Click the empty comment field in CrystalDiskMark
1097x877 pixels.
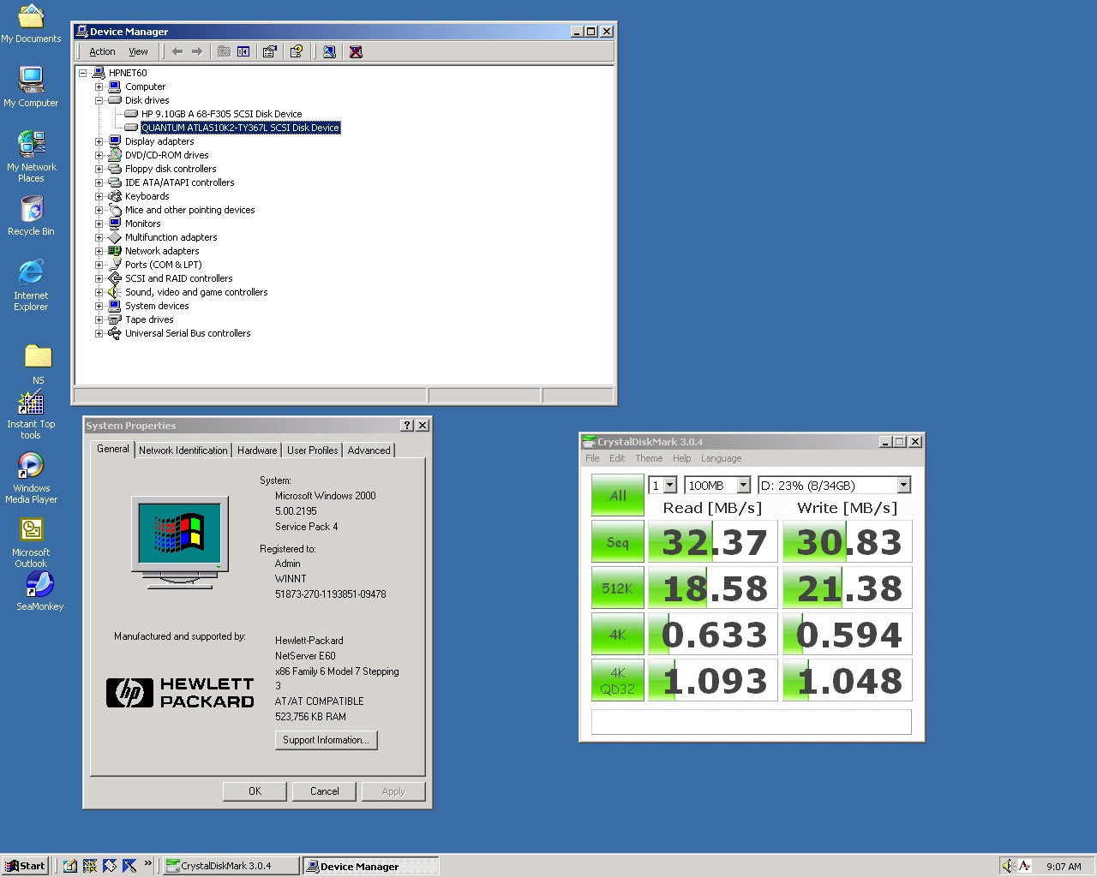[752, 721]
